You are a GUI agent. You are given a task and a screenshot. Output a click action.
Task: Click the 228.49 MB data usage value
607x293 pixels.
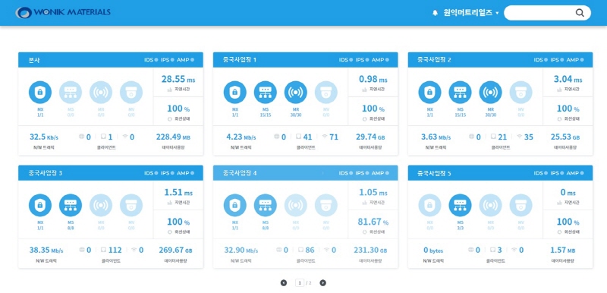pos(173,137)
